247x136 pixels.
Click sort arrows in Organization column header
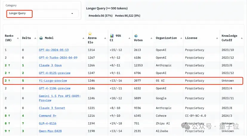pyautogui.click(x=180, y=38)
